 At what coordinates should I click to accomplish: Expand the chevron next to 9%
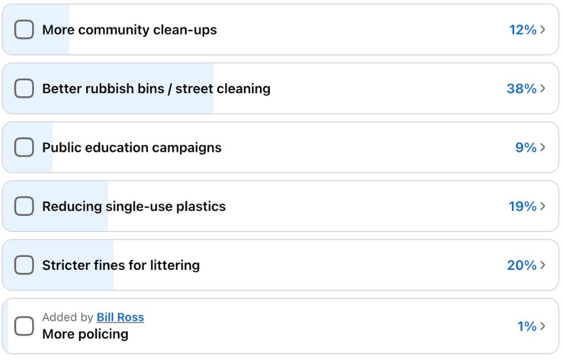543,148
